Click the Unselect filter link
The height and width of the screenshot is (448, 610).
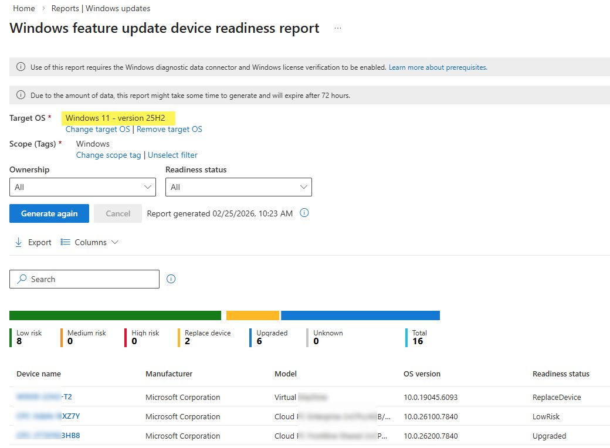click(x=172, y=155)
